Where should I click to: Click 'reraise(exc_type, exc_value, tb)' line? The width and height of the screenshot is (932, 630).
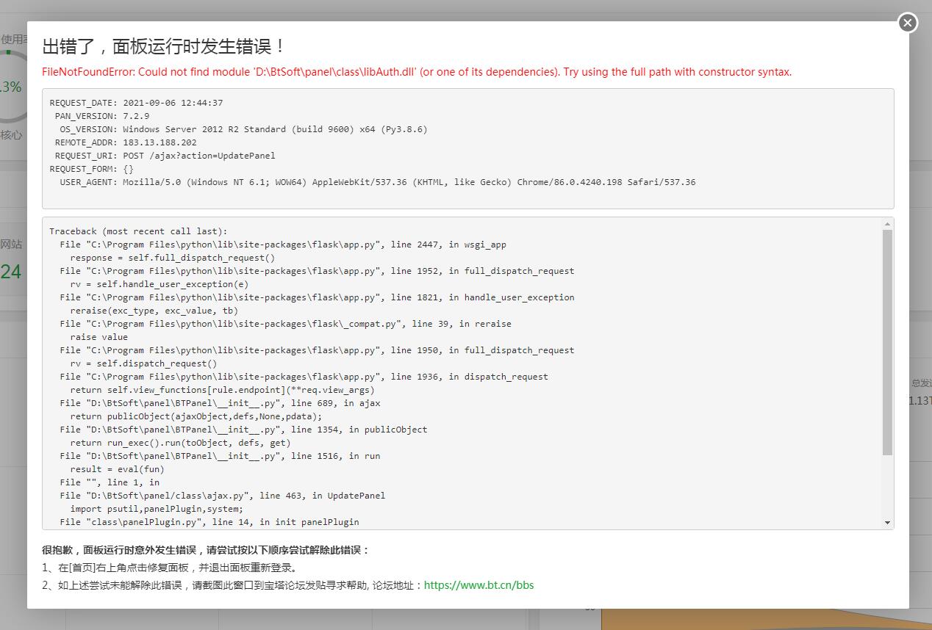(x=154, y=311)
